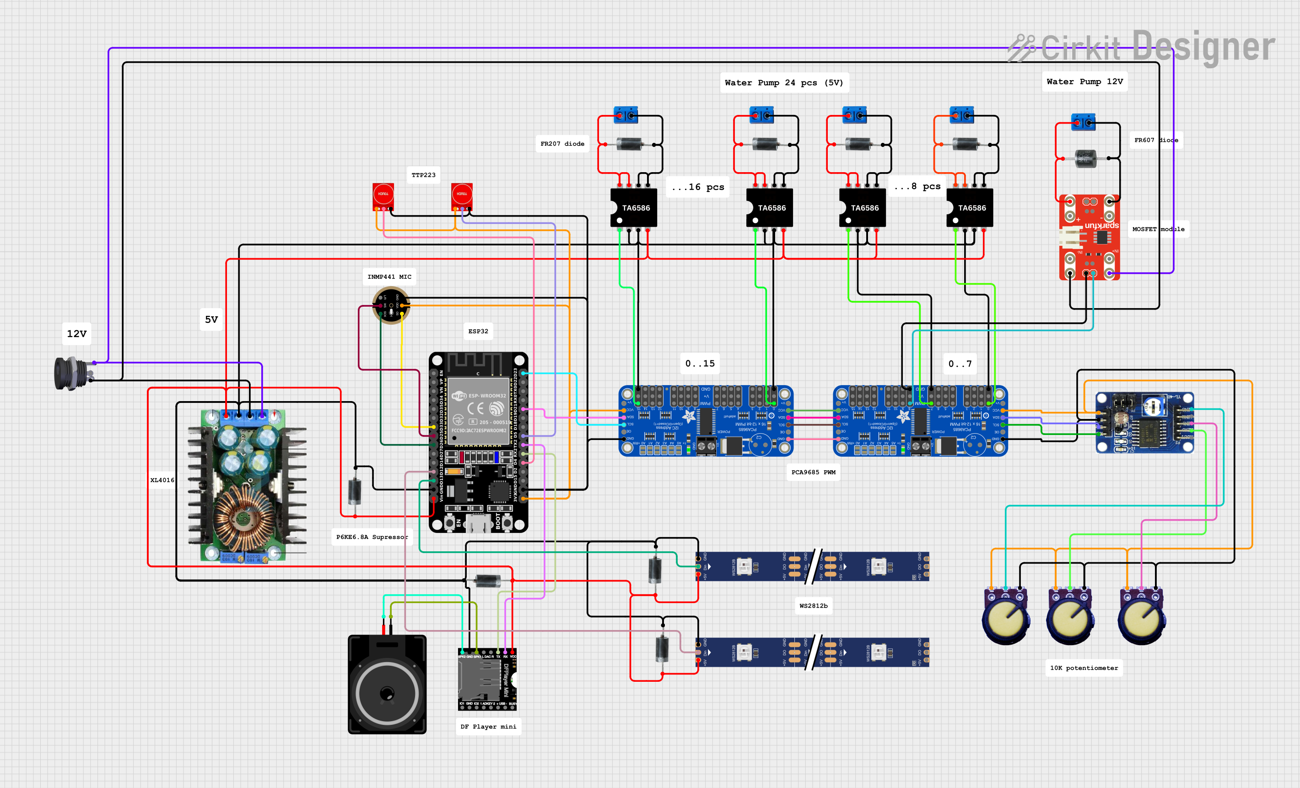
Task: Select the speaker component
Action: [x=387, y=684]
